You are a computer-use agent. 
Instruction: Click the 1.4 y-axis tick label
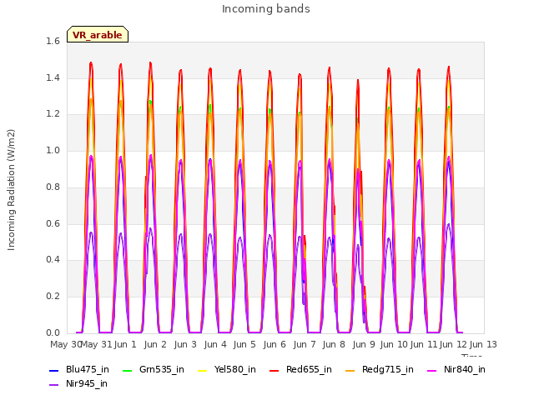[53, 77]
